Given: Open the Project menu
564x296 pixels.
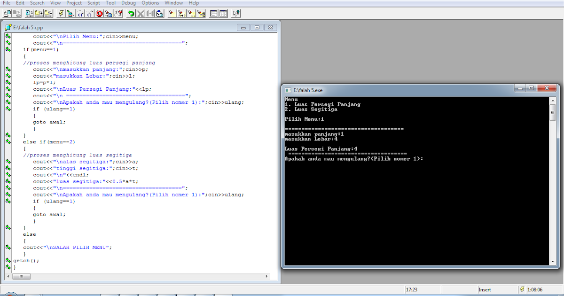Looking at the screenshot, I should (x=74, y=3).
